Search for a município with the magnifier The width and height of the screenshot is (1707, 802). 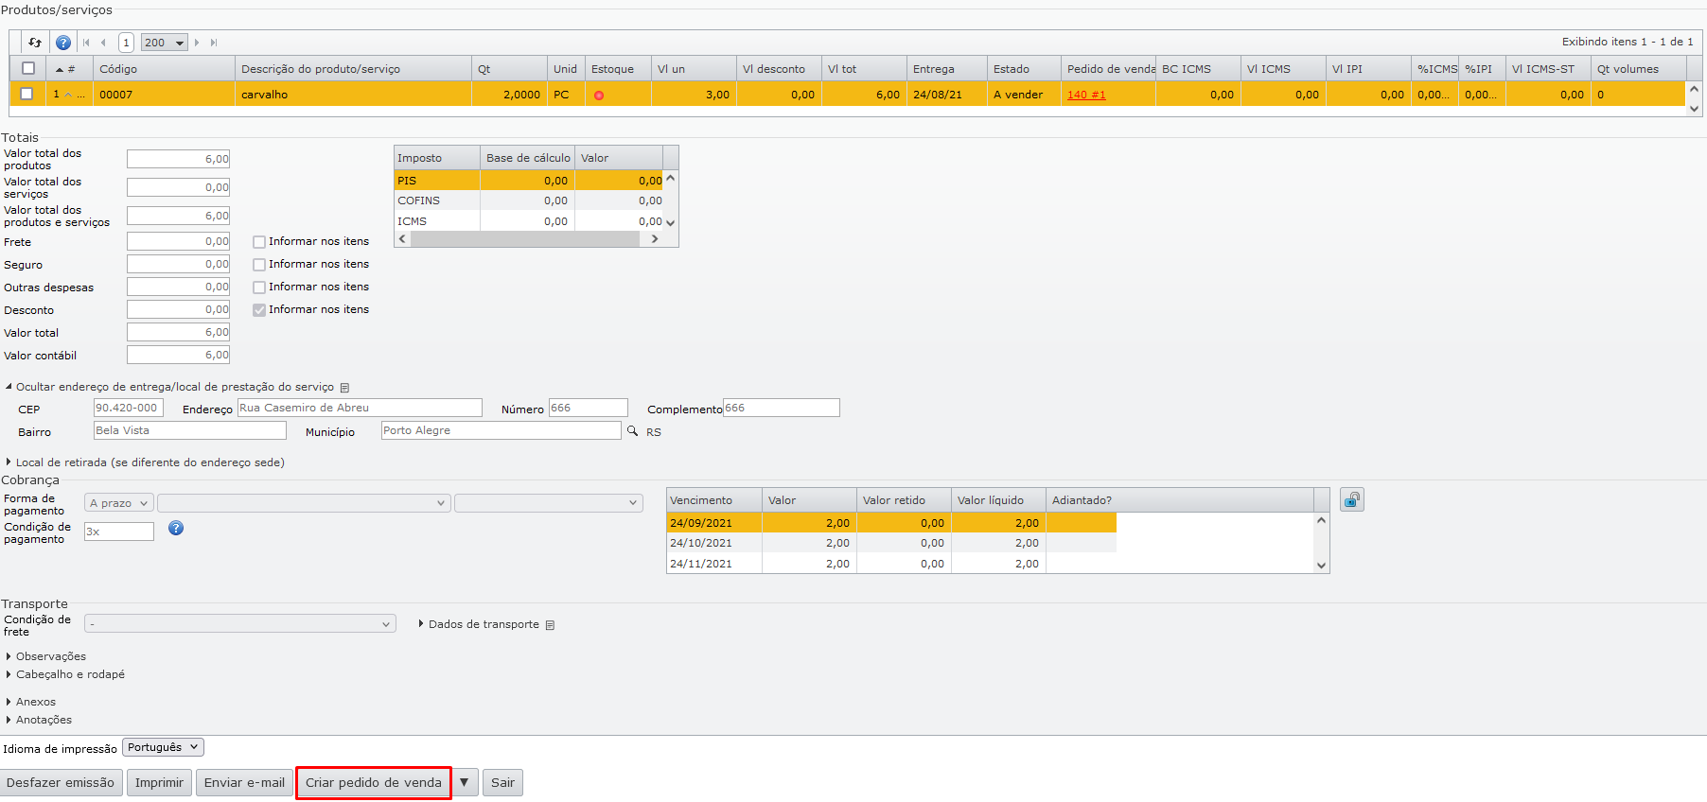[633, 431]
